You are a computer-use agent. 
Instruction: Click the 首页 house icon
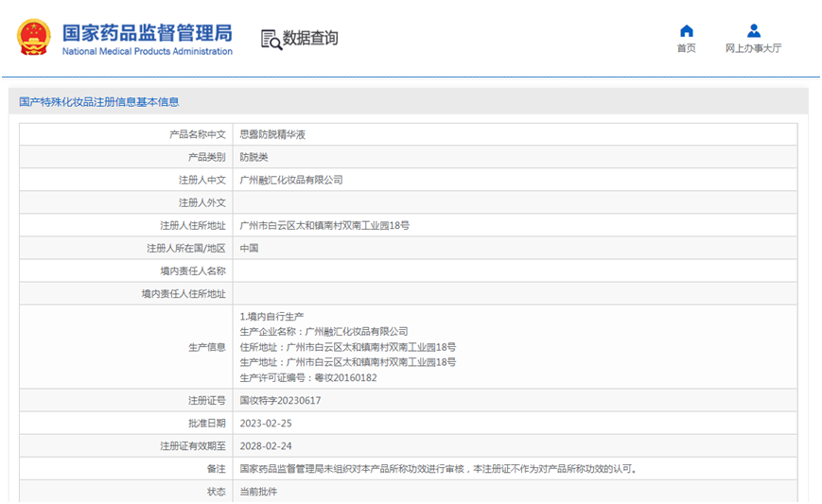pyautogui.click(x=687, y=30)
